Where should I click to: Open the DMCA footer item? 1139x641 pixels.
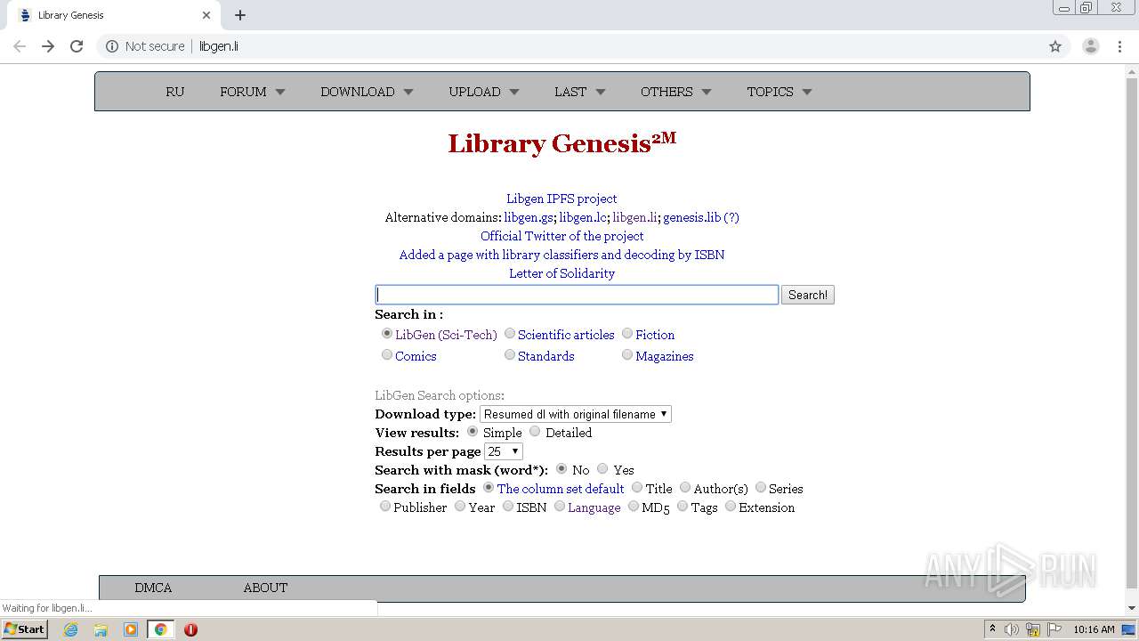coord(153,588)
